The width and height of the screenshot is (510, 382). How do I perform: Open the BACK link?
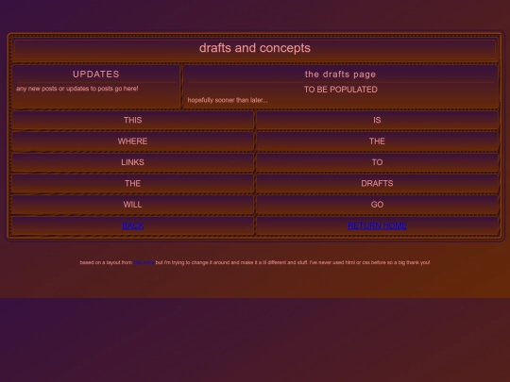click(x=133, y=225)
